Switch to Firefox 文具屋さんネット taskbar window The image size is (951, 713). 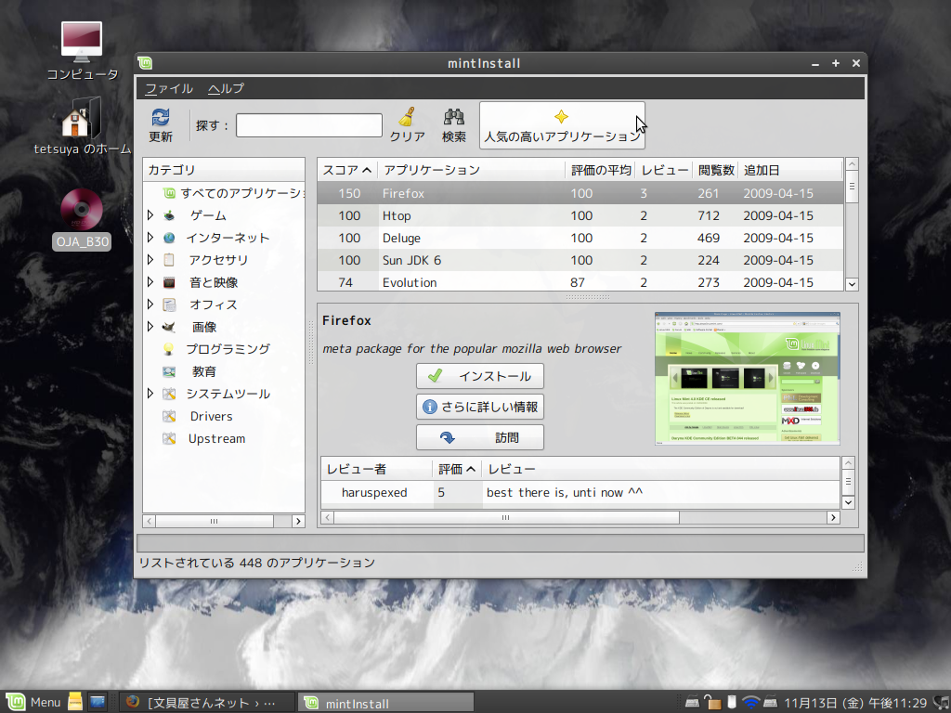click(206, 703)
